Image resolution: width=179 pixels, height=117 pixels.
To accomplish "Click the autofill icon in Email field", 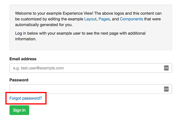I will 166,68.
